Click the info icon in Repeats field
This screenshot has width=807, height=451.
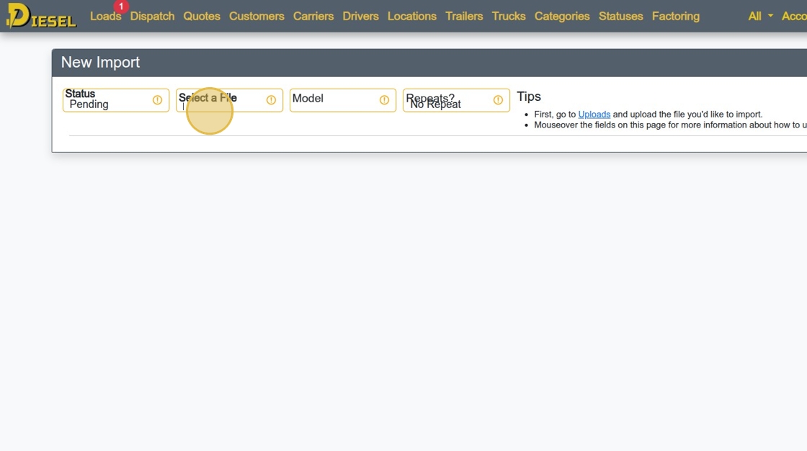tap(498, 100)
